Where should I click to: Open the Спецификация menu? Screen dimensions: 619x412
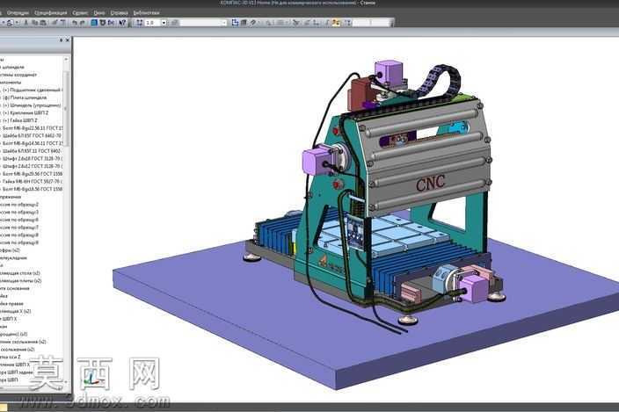click(50, 12)
